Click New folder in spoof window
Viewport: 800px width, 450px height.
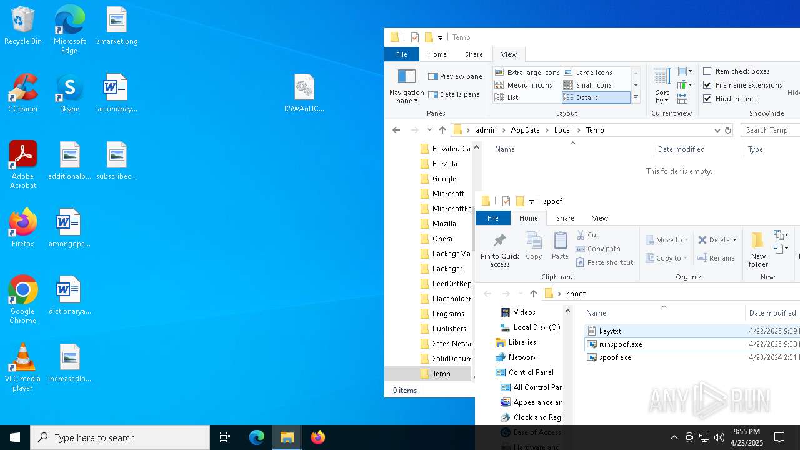[758, 250]
